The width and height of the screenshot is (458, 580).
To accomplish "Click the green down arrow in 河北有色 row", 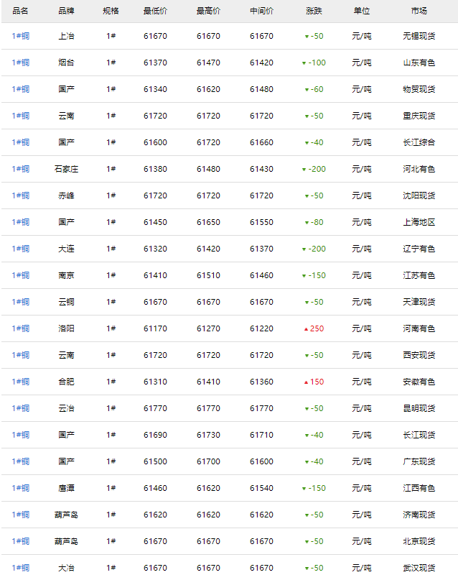I will [304, 170].
